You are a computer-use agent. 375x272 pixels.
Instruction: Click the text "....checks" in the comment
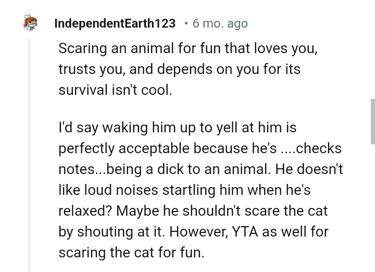(311, 148)
